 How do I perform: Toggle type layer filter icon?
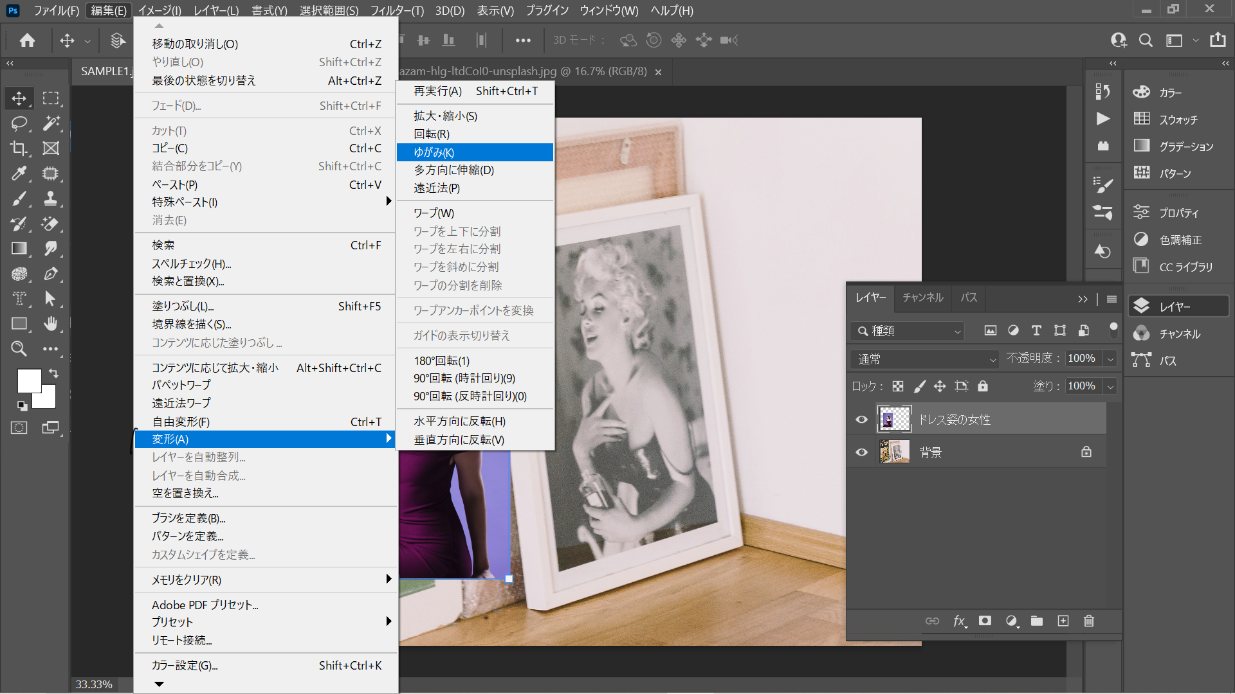[x=1036, y=330]
